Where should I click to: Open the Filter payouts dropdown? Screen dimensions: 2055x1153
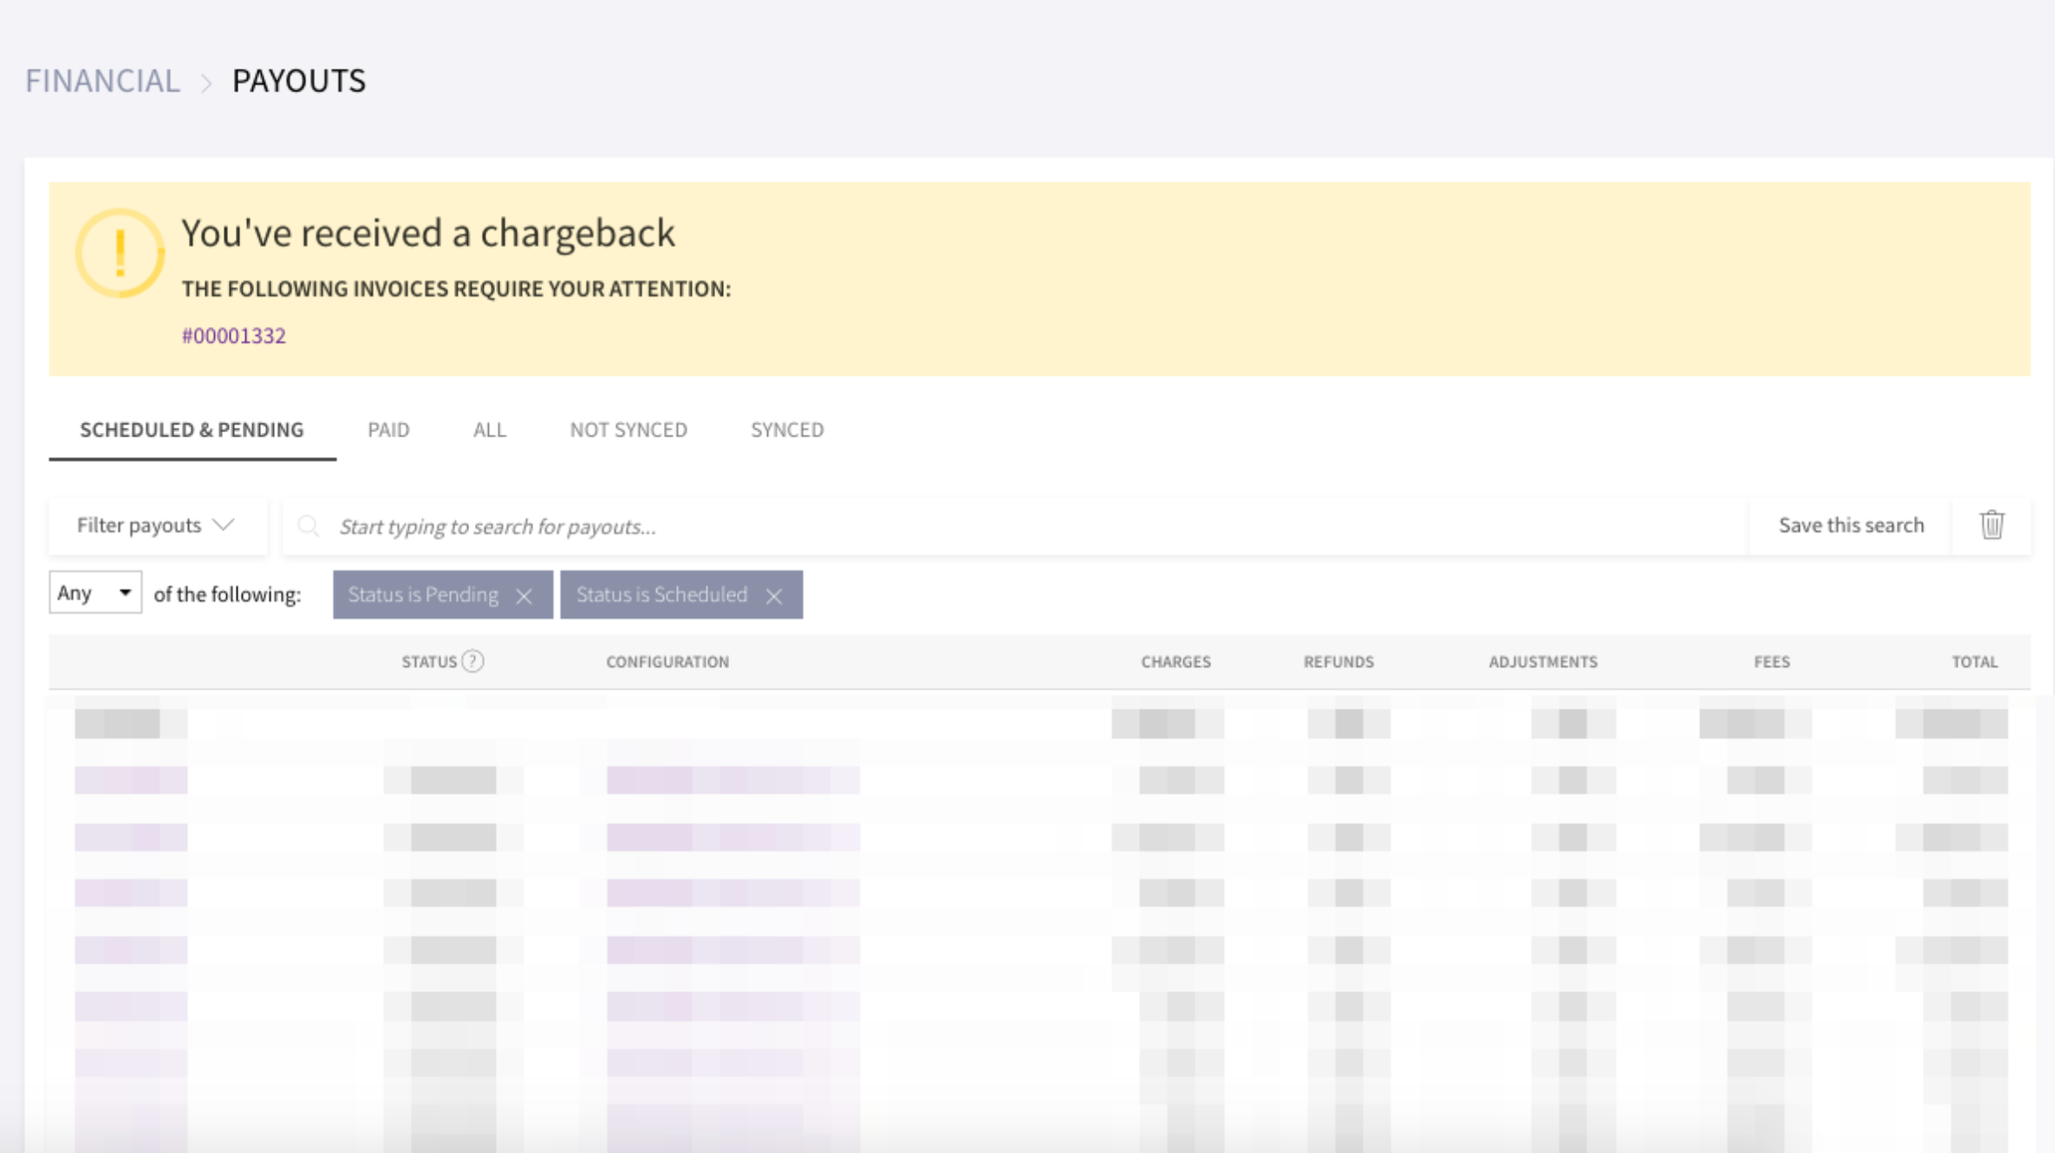tap(157, 525)
